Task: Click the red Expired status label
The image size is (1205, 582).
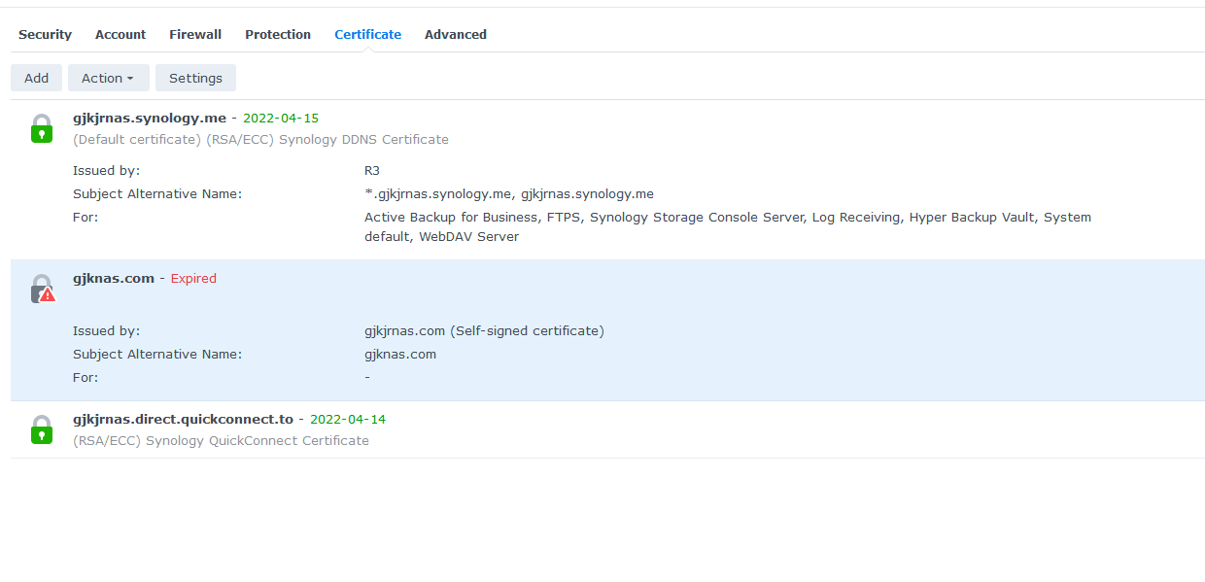Action: pos(193,278)
